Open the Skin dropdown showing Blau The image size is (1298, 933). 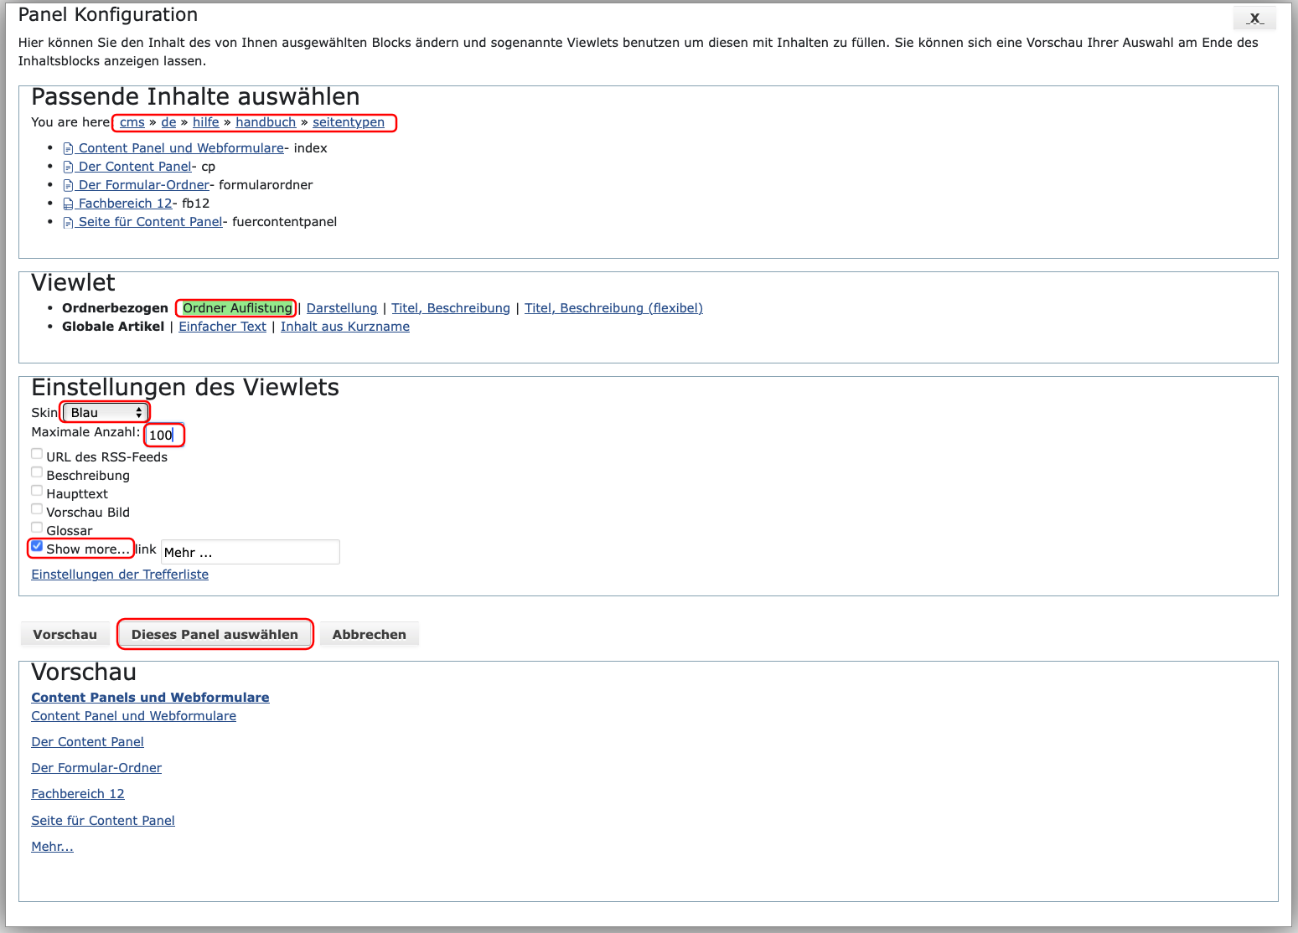coord(105,412)
